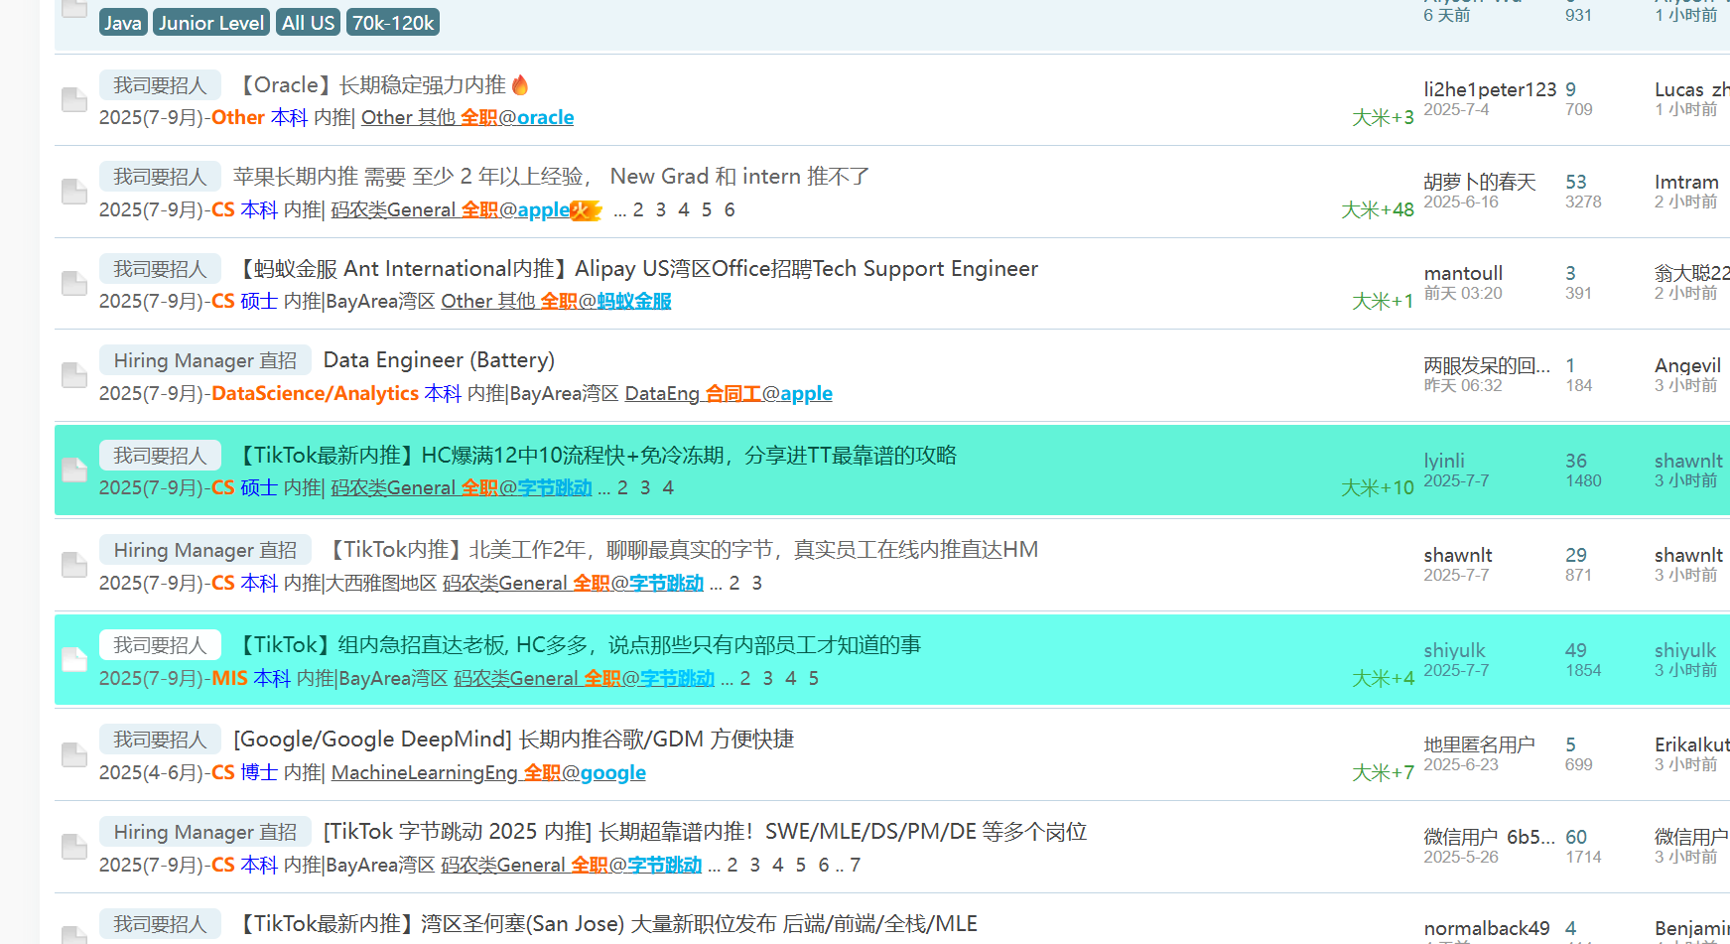Open the Oracle 长期稳定强力内推 thread
The width and height of the screenshot is (1730, 944).
369,85
